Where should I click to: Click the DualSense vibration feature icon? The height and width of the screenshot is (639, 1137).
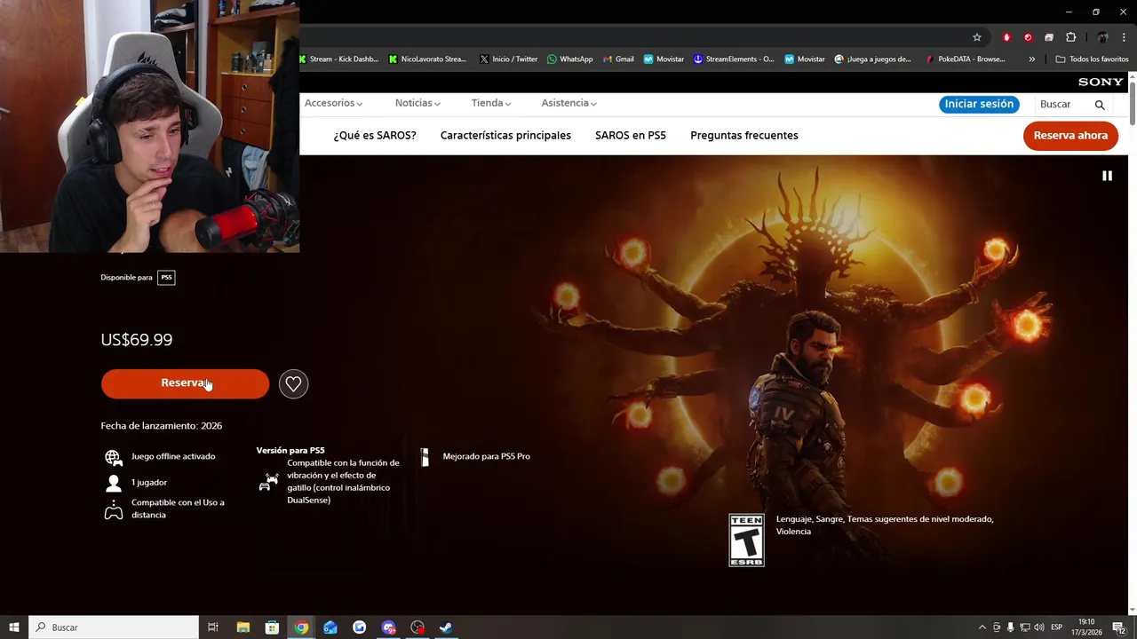coord(268,482)
